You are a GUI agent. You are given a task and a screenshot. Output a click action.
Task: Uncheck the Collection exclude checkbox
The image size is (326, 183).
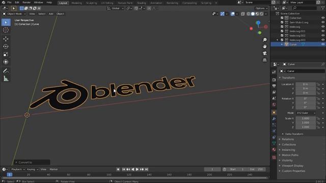pyautogui.click(x=282, y=18)
